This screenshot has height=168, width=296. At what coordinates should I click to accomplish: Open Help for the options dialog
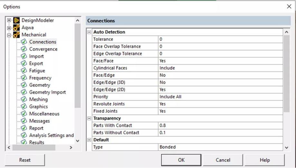tap(265, 160)
